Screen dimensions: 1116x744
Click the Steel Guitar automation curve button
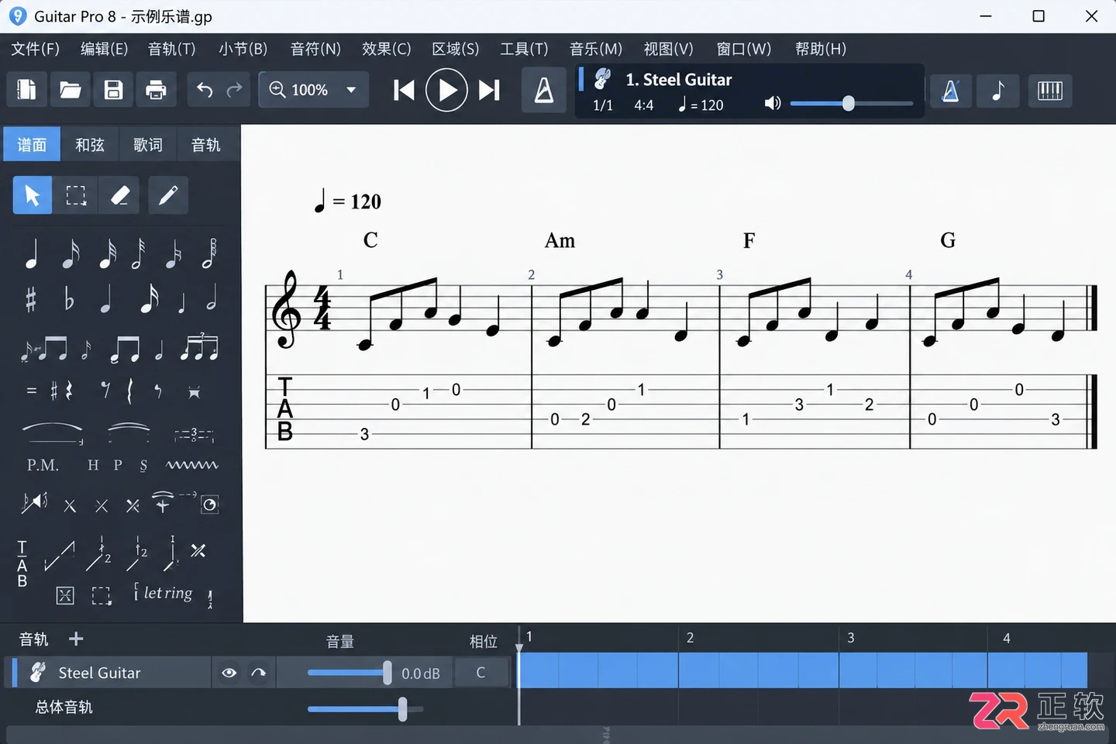point(259,673)
